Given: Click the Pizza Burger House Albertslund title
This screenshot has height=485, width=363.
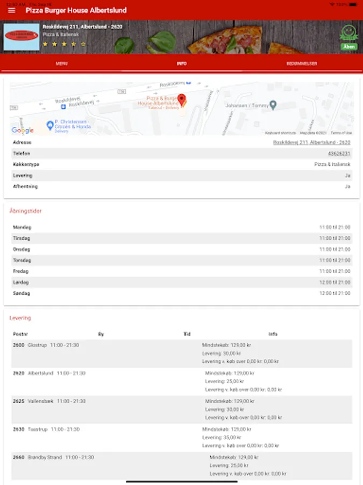Looking at the screenshot, I should pyautogui.click(x=76, y=10).
